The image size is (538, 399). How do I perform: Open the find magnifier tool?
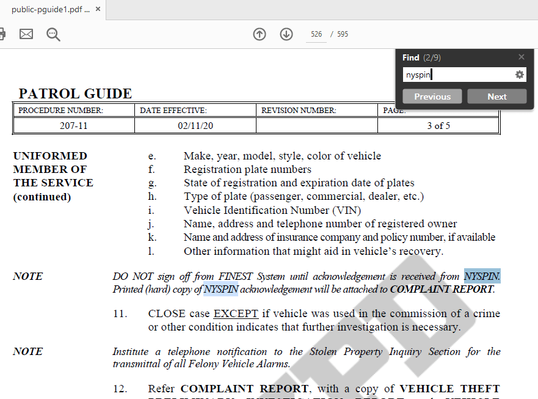pos(53,34)
